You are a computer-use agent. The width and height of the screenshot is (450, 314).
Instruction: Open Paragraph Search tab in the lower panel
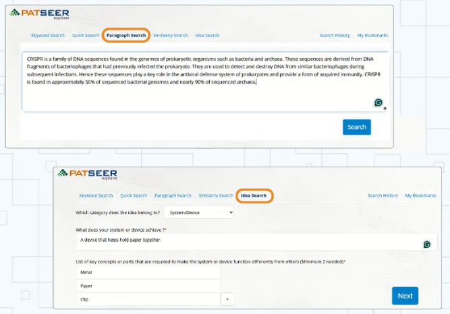tap(173, 196)
